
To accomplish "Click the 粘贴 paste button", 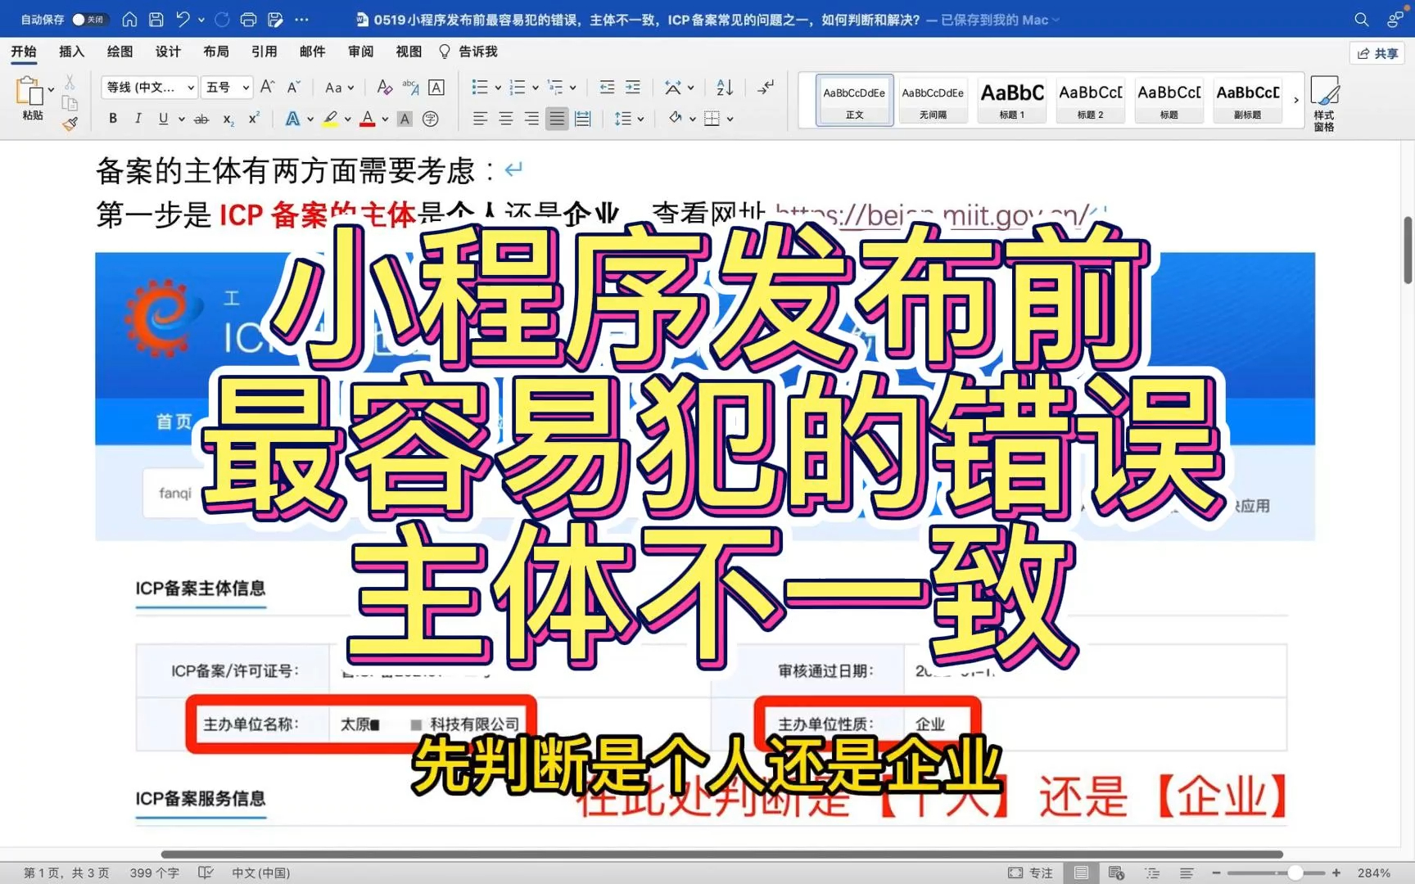I will coord(31,98).
